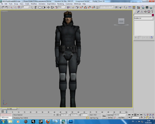
Task: Switch to the Modify command panel tab
Action: tap(138, 12)
